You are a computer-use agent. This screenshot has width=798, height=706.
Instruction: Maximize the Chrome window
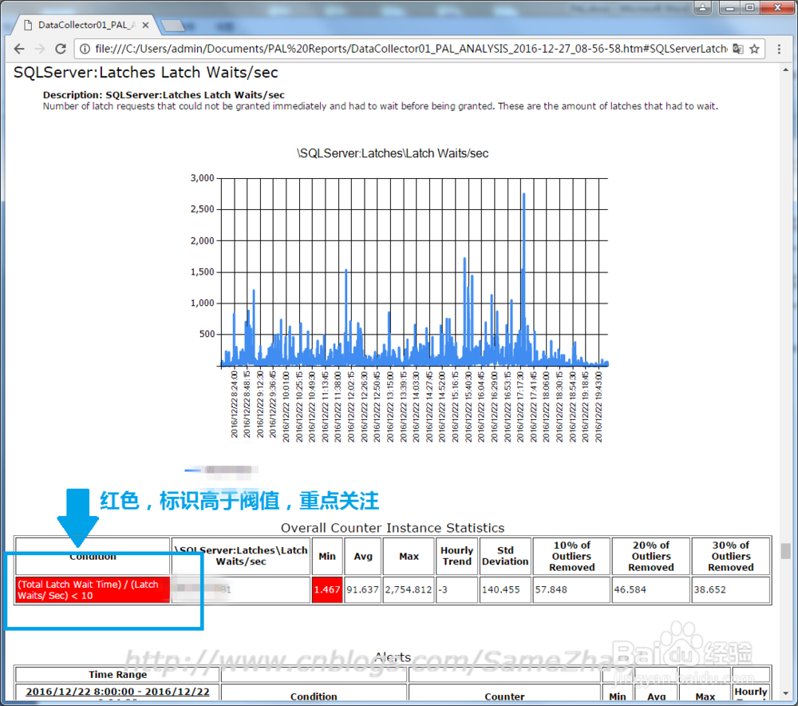749,8
